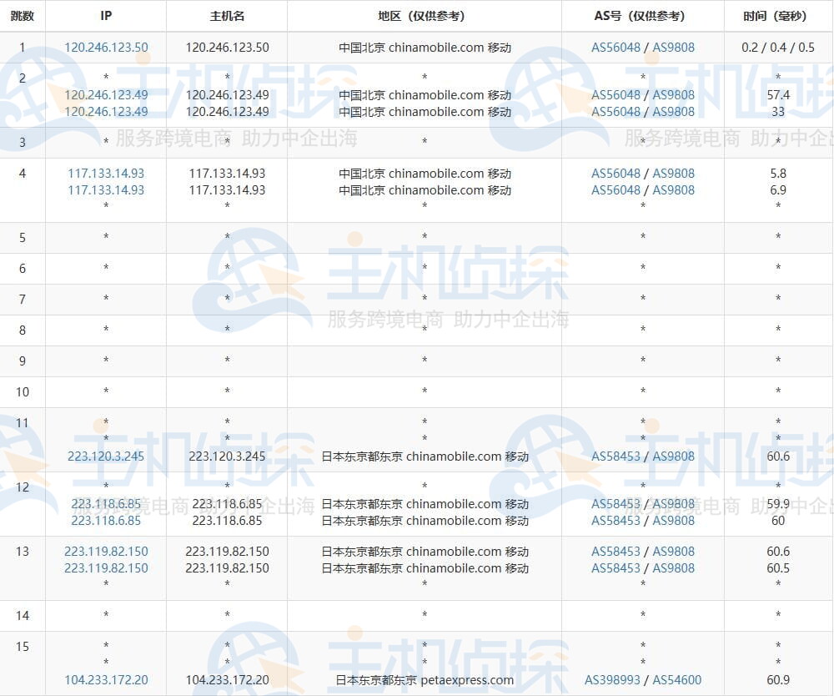This screenshot has height=696, width=834.
Task: Select the time value 0.2 / 0.4 / 0.5
Action: [778, 48]
